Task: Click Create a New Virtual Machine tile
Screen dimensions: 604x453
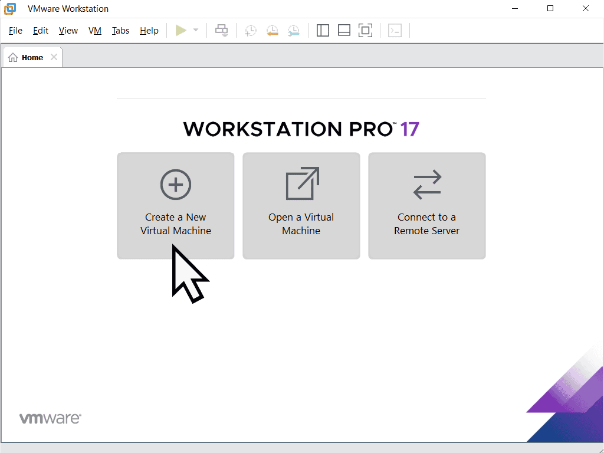Action: coord(176,206)
